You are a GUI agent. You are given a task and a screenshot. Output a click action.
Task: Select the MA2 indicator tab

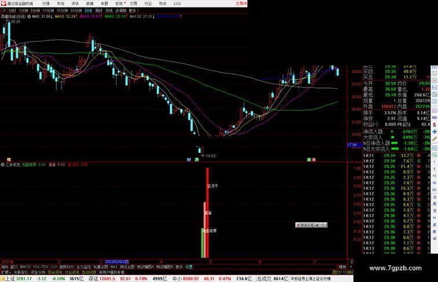(x=114, y=267)
